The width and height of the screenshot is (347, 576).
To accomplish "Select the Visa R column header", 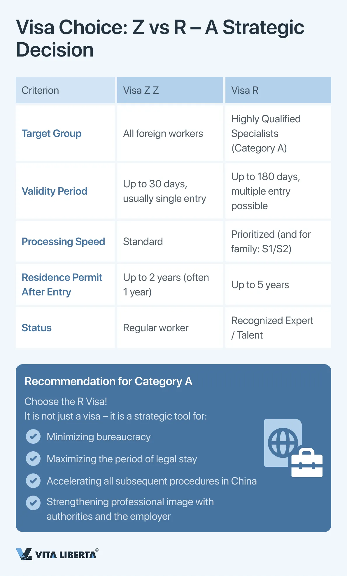I will [245, 90].
